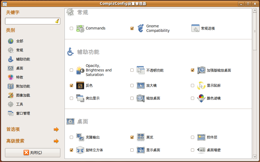Open the 加强版缩放桌面 magnifier icon

[201, 70]
